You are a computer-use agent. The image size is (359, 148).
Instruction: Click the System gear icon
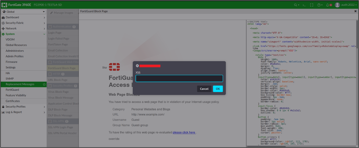(3, 34)
